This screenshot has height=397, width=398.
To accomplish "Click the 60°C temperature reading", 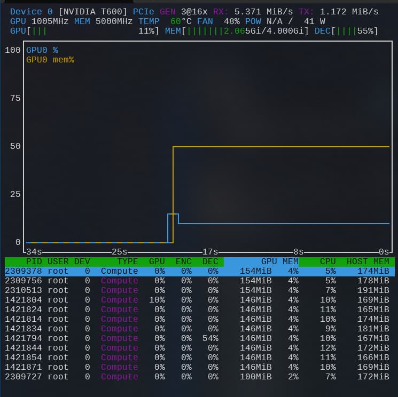I will (181, 21).
